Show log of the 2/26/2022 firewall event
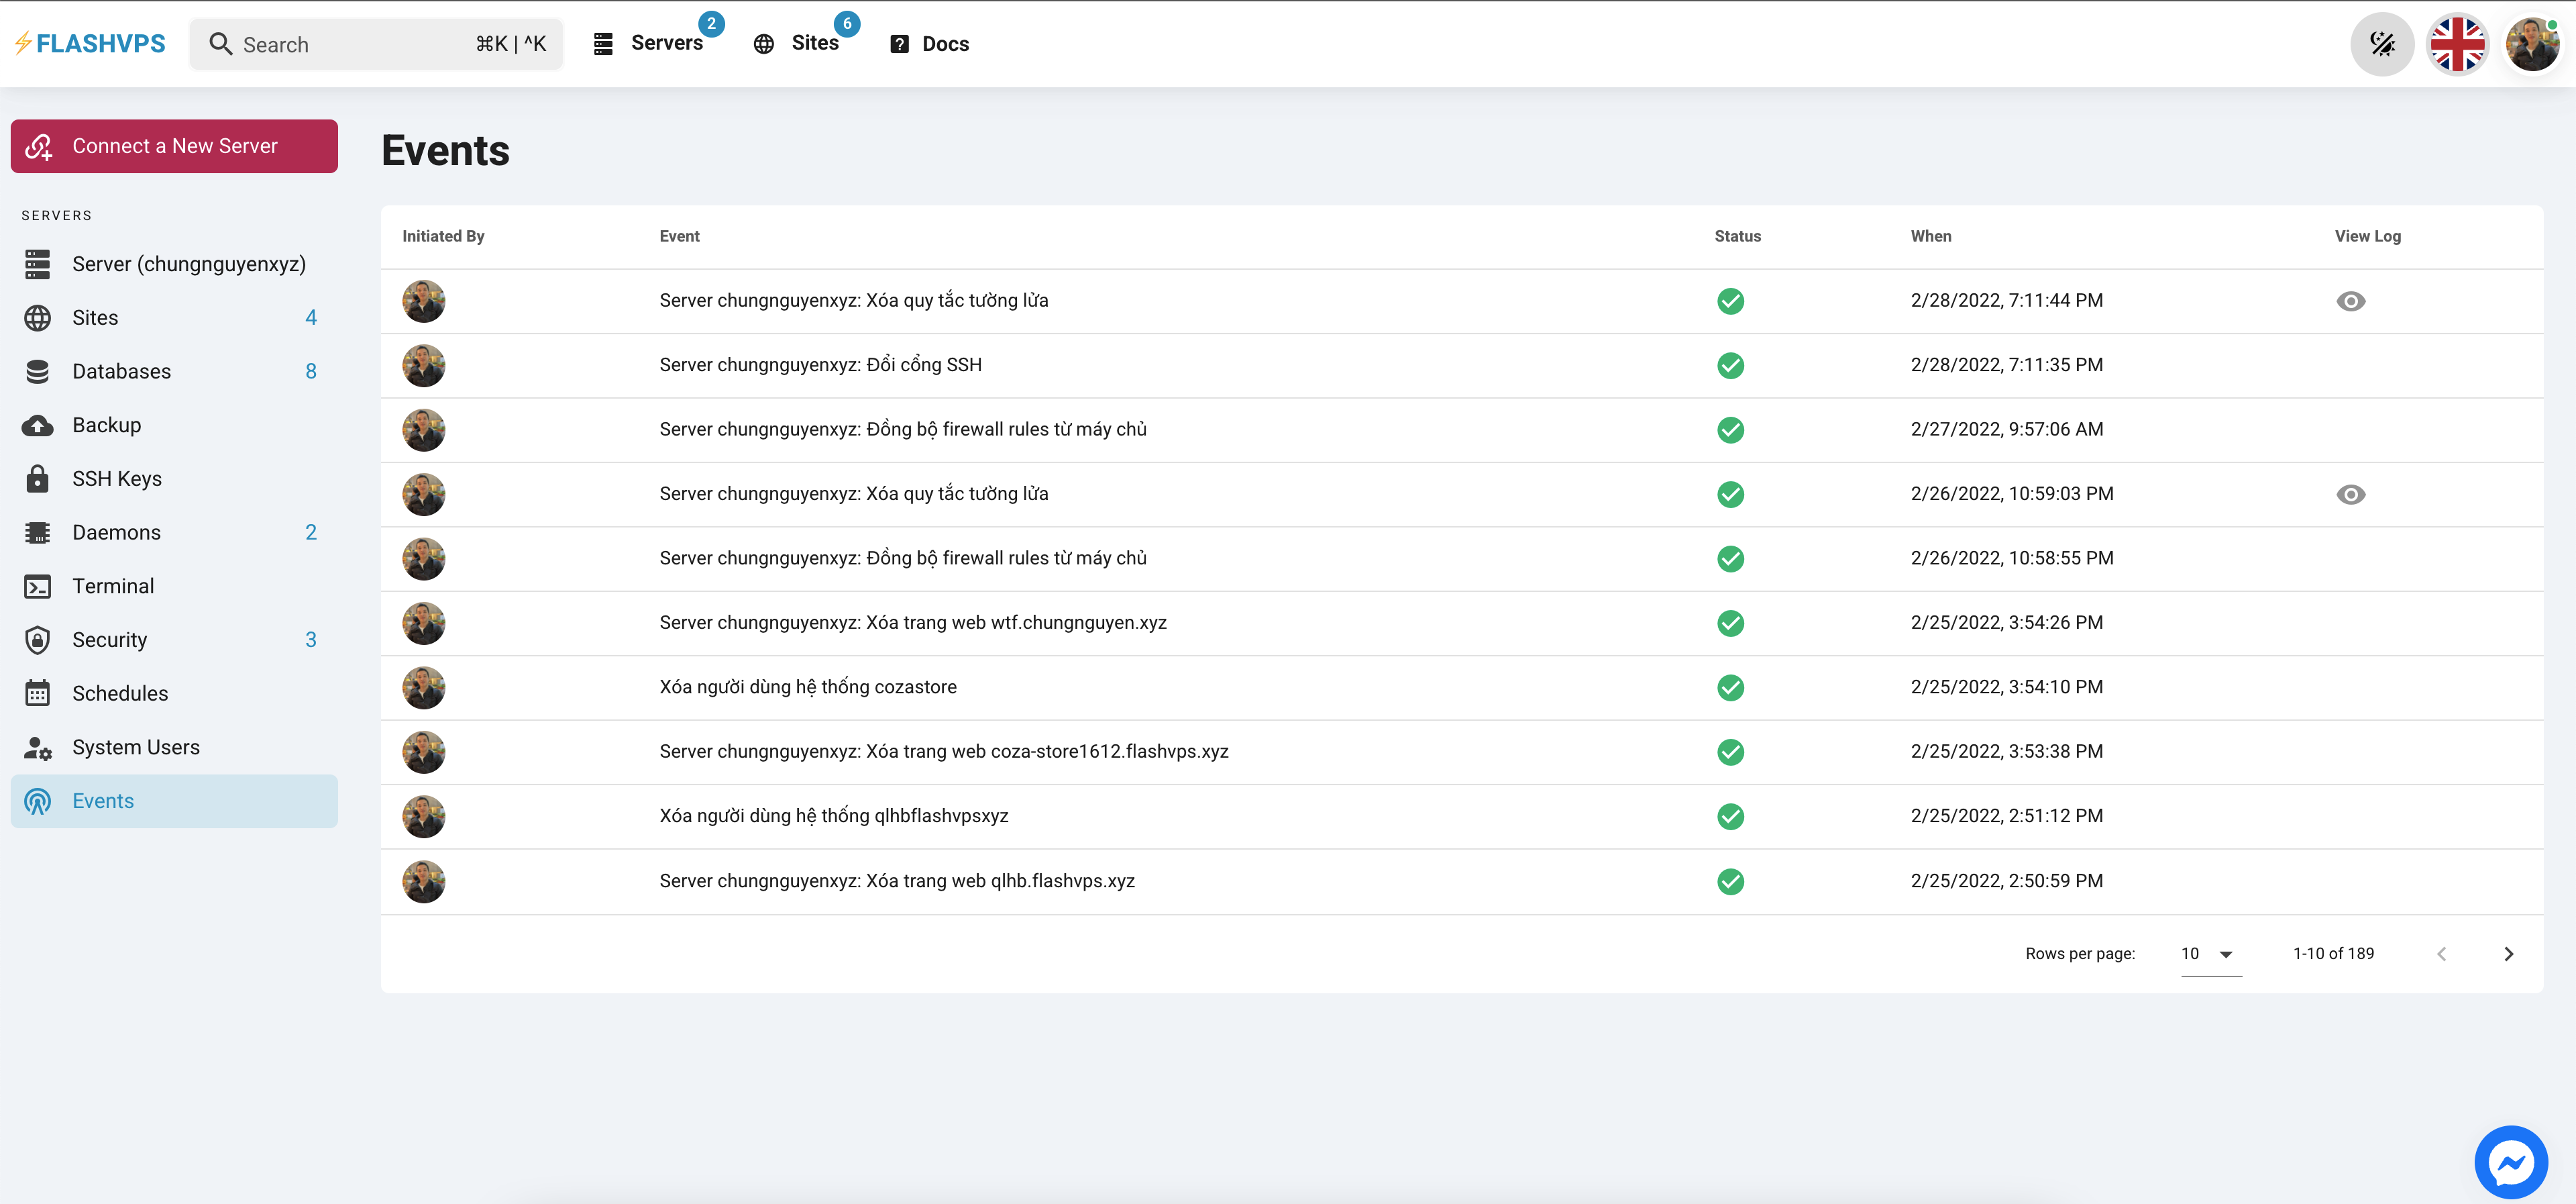 (2350, 493)
